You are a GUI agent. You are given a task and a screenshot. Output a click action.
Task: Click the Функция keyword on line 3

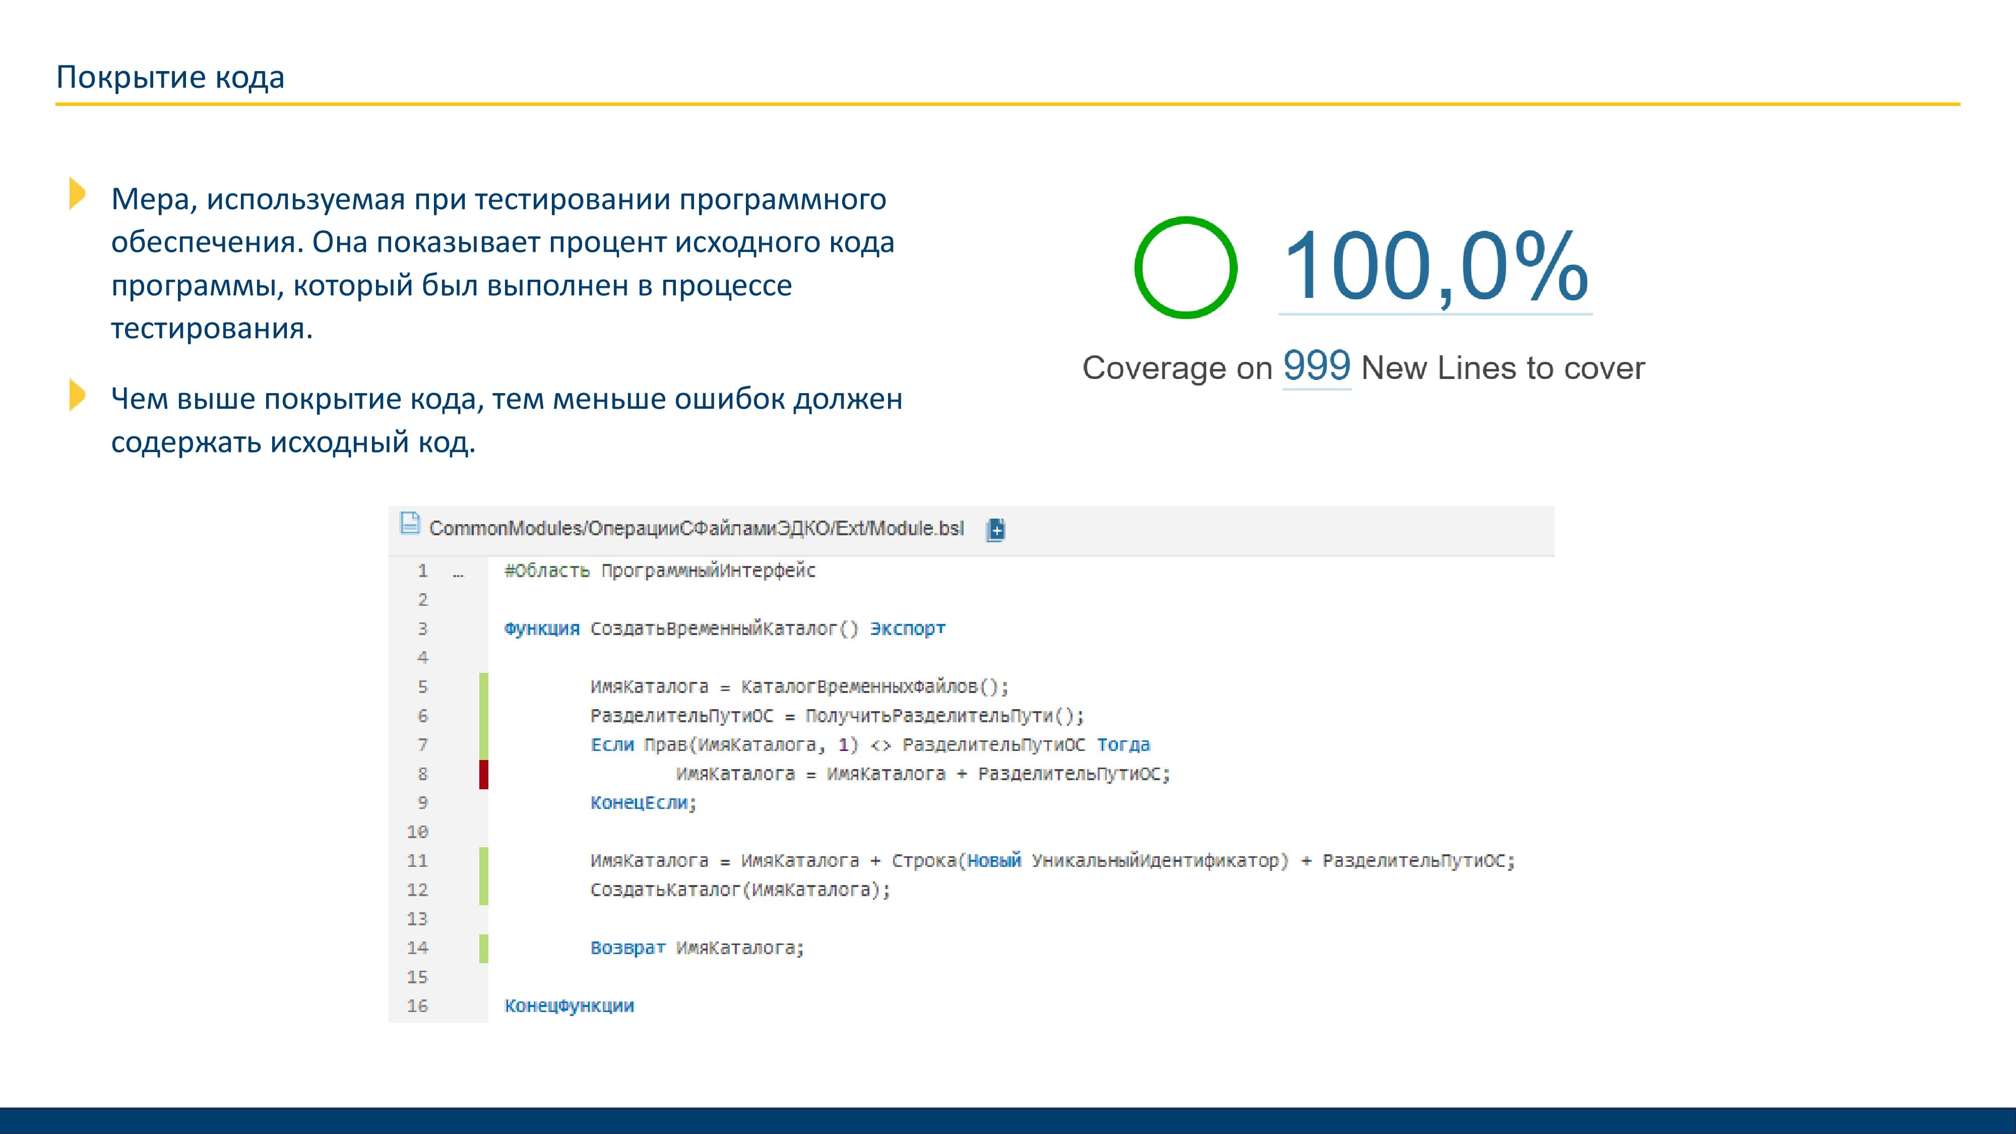point(542,628)
